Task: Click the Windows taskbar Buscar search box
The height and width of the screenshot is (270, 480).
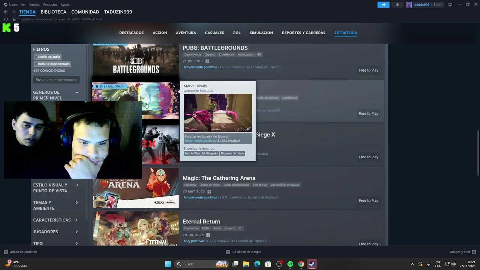Action: (202, 264)
